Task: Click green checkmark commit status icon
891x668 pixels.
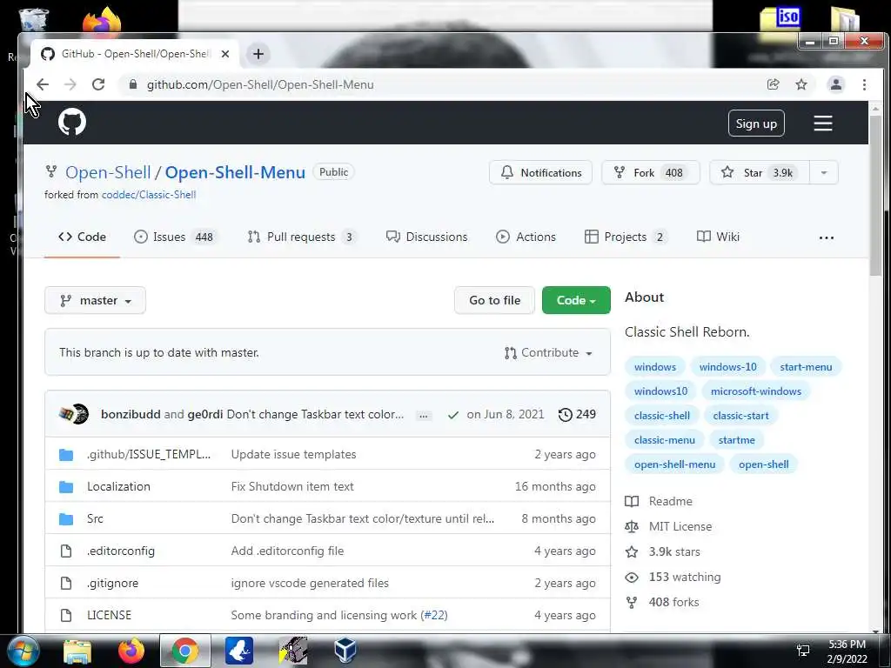Action: (452, 415)
